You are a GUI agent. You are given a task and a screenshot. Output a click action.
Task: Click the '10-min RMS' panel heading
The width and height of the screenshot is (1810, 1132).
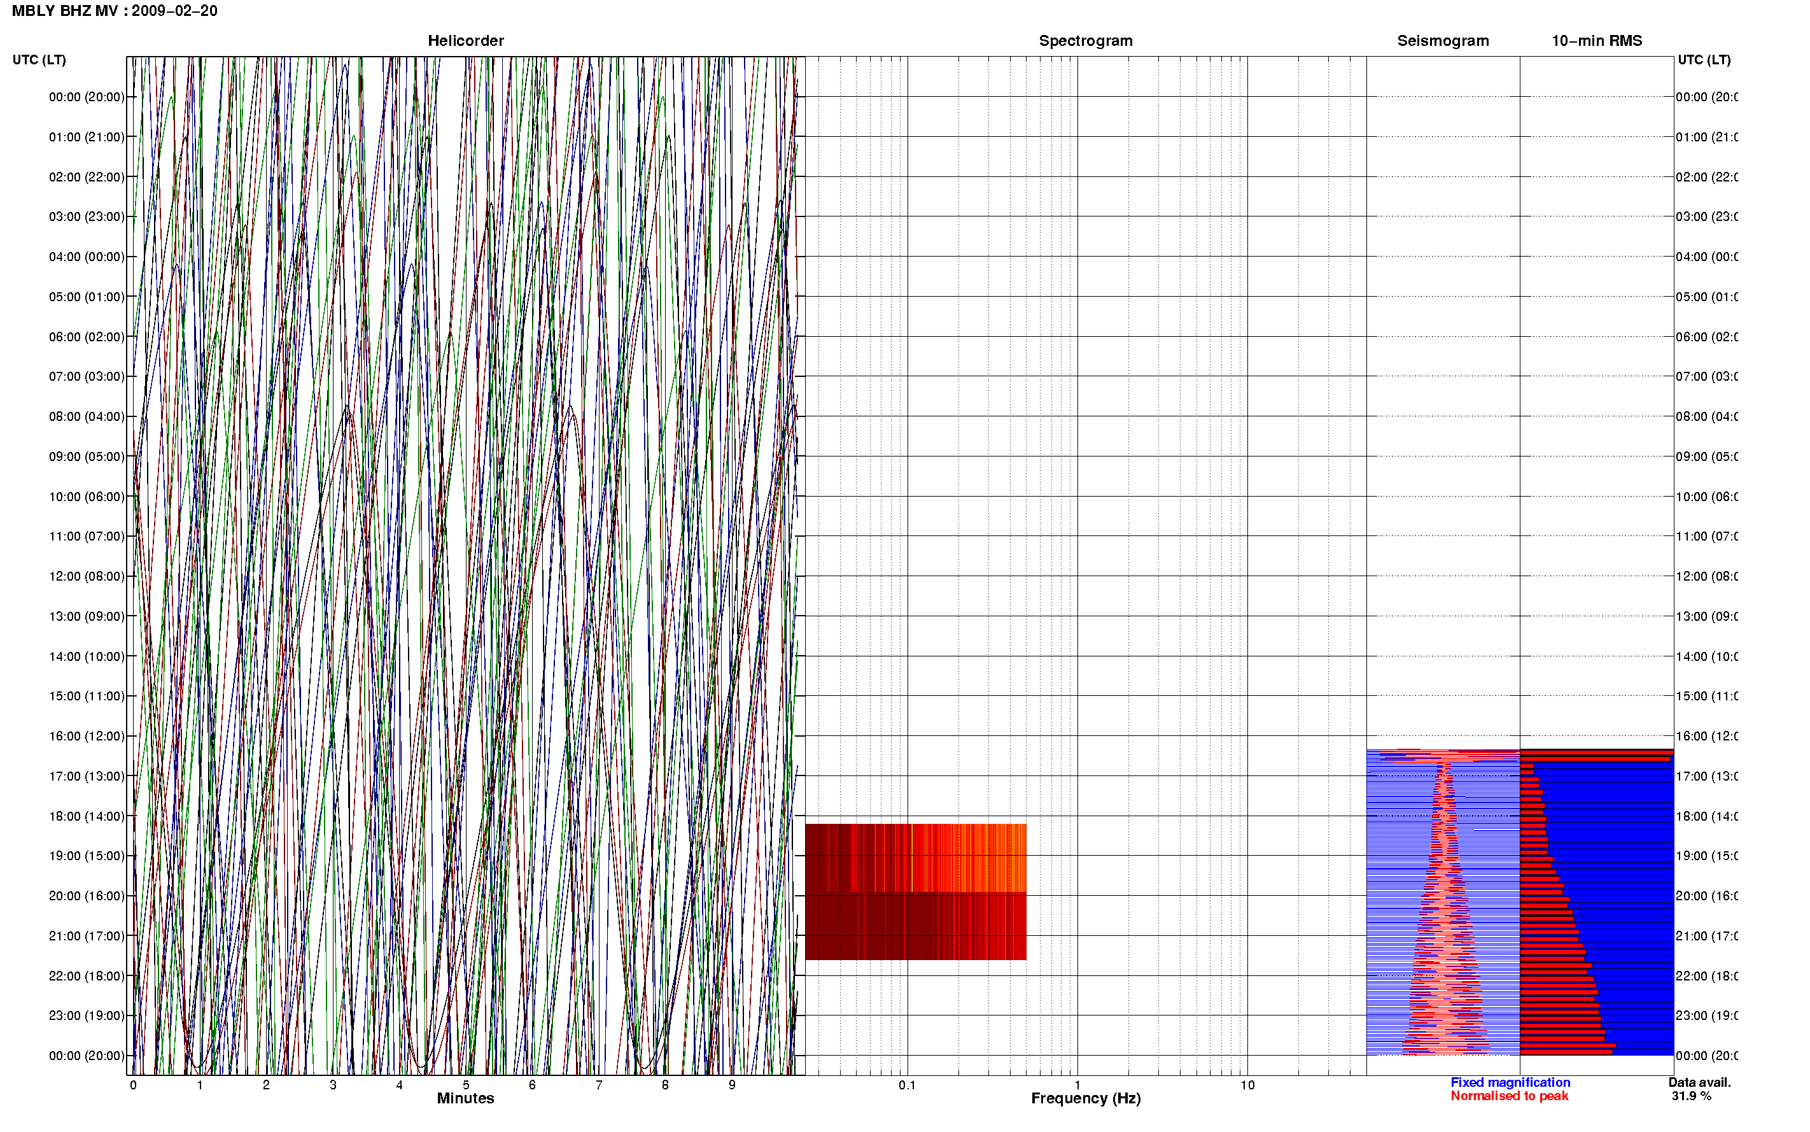point(1597,41)
